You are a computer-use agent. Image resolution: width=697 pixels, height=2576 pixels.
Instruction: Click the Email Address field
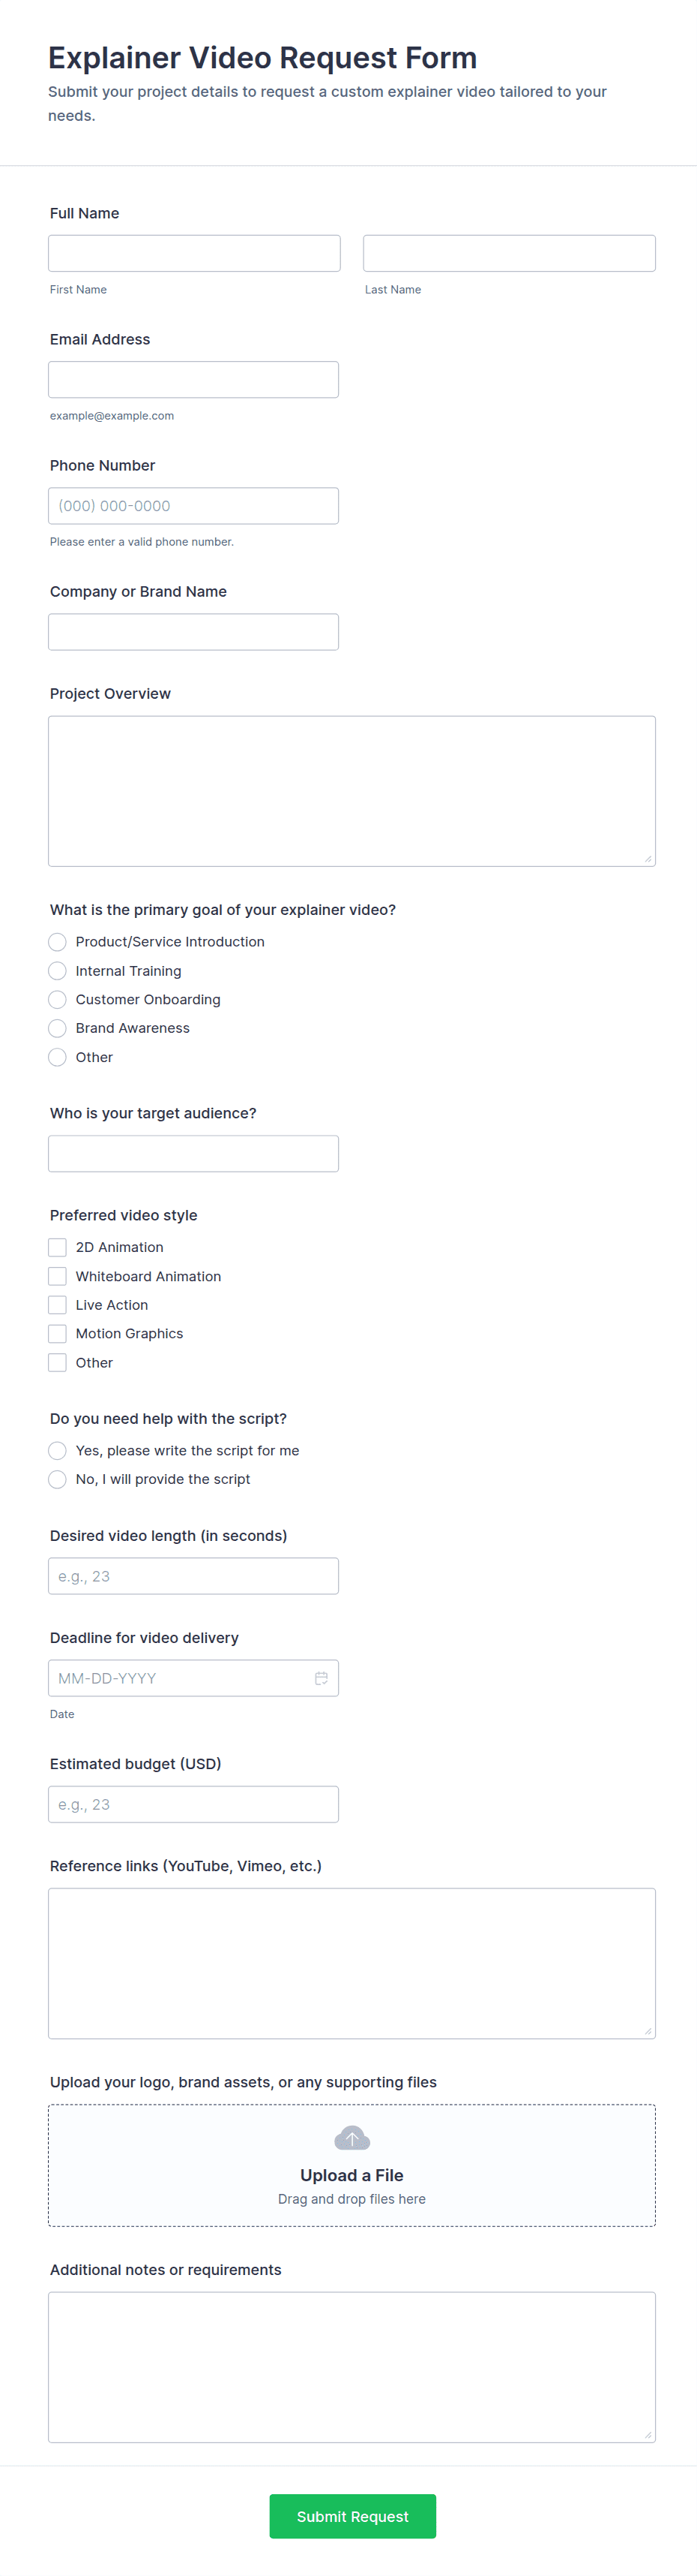(193, 380)
